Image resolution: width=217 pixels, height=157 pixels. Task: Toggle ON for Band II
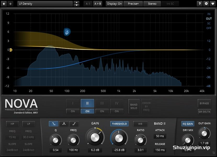point(87,111)
